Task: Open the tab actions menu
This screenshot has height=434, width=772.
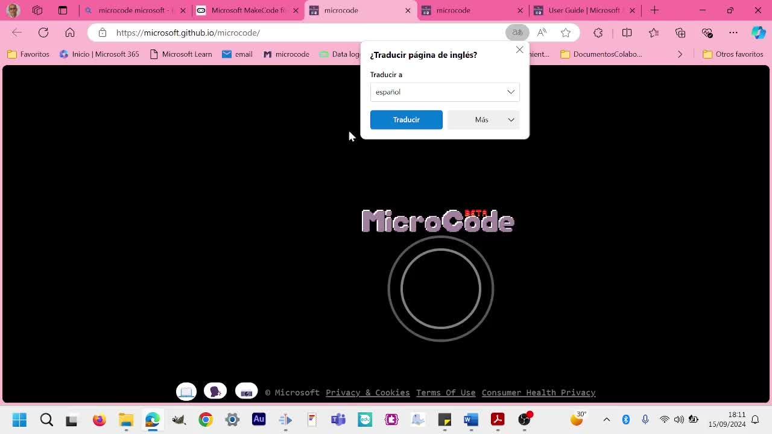Action: [63, 10]
